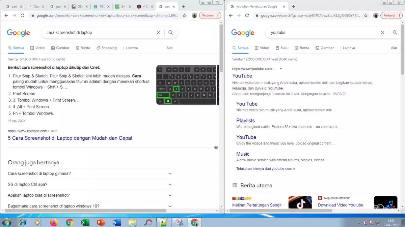Open the file explorer folder on the taskbar

[132, 222]
